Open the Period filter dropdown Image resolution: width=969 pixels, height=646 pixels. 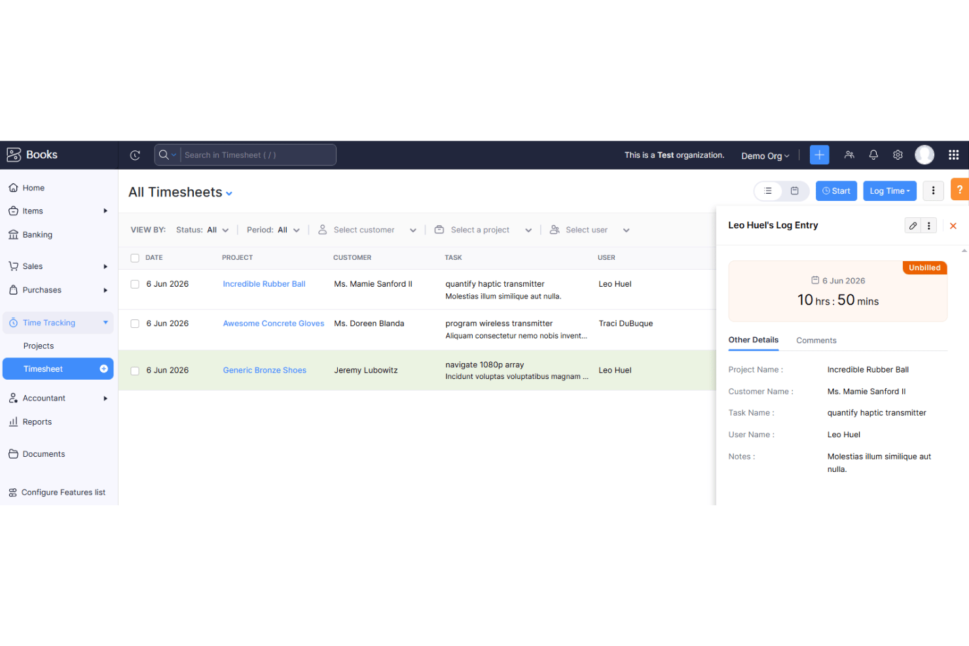[x=273, y=230]
